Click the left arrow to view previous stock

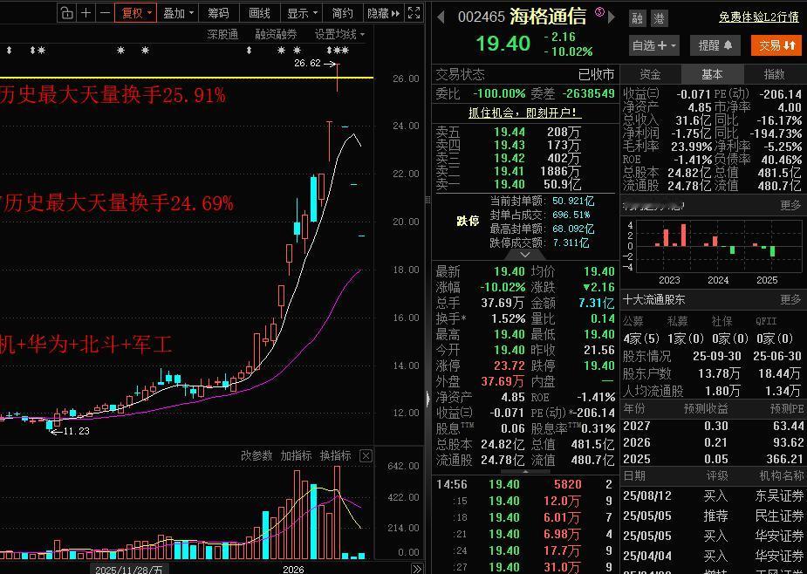[x=439, y=17]
